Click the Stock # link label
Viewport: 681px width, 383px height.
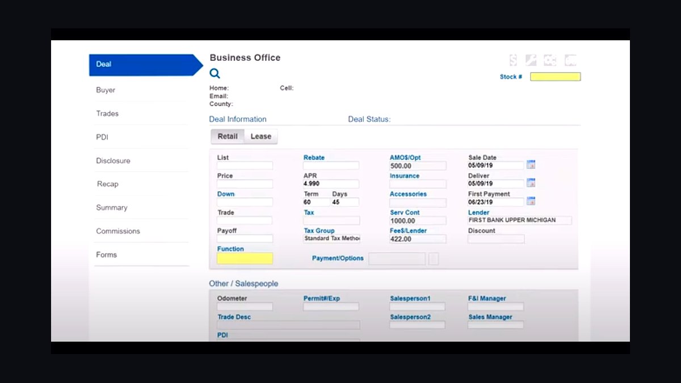(511, 77)
